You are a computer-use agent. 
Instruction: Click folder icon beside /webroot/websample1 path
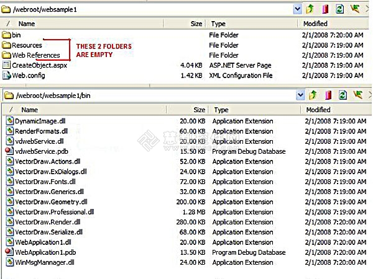point(6,9)
